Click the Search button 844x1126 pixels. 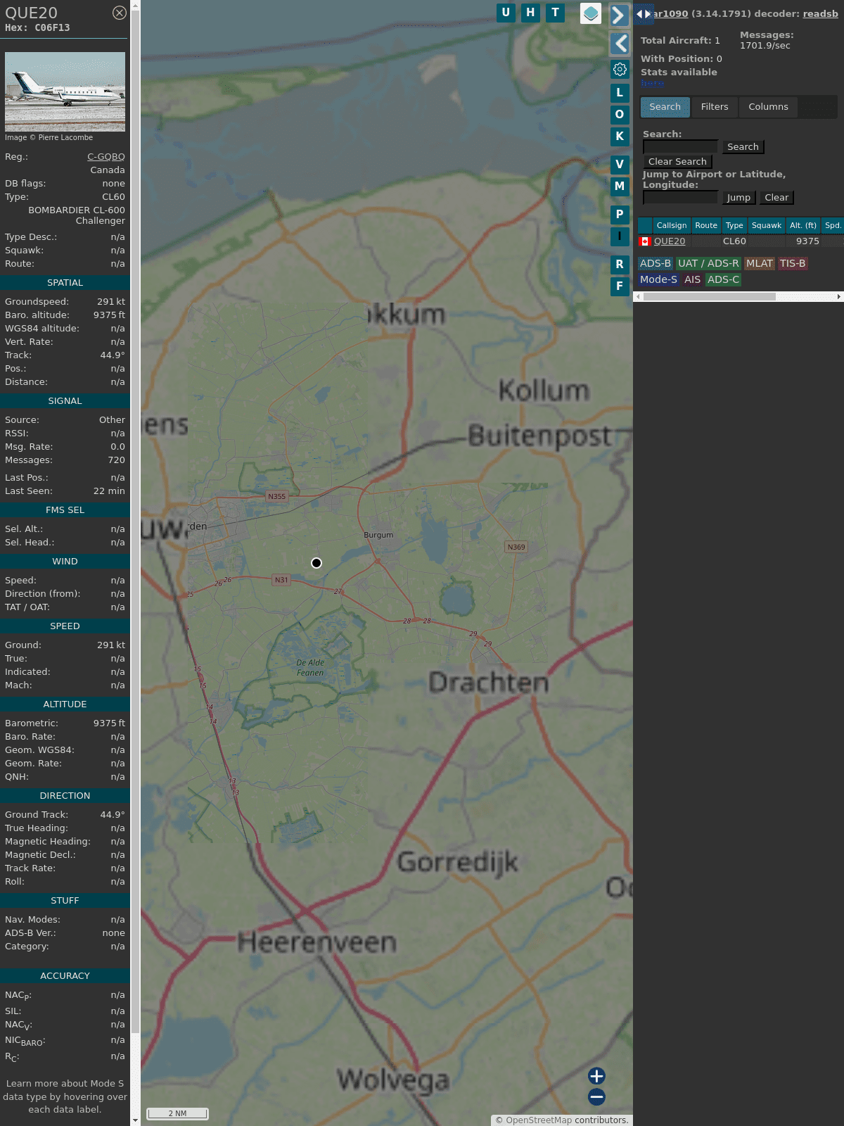(x=743, y=147)
